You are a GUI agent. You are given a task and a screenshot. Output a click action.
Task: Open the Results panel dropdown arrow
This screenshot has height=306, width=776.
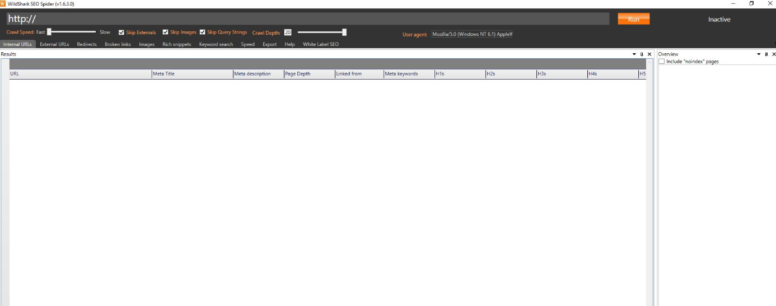(x=634, y=54)
